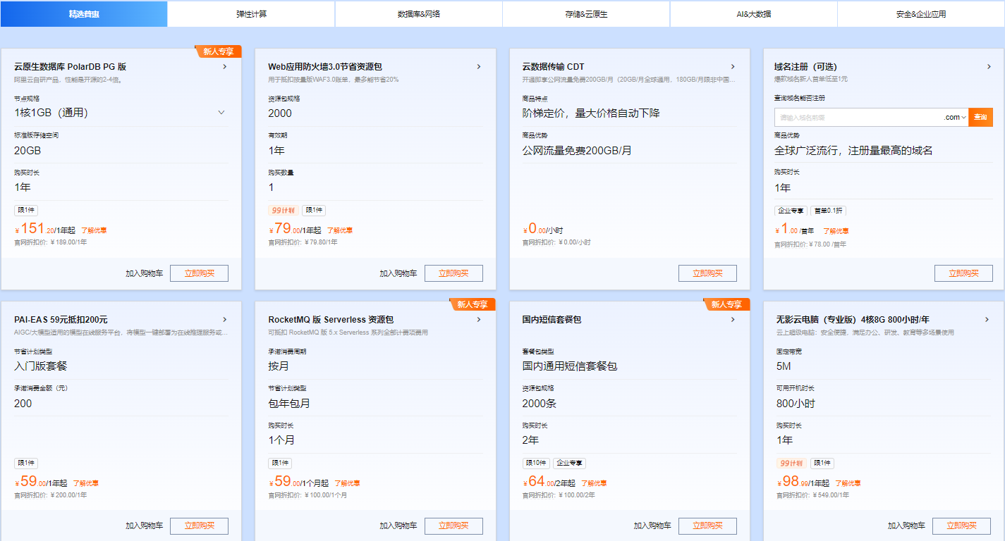Click the Web应用防火墙3.0节省资源包 title
Image resolution: width=1005 pixels, height=541 pixels.
[325, 67]
